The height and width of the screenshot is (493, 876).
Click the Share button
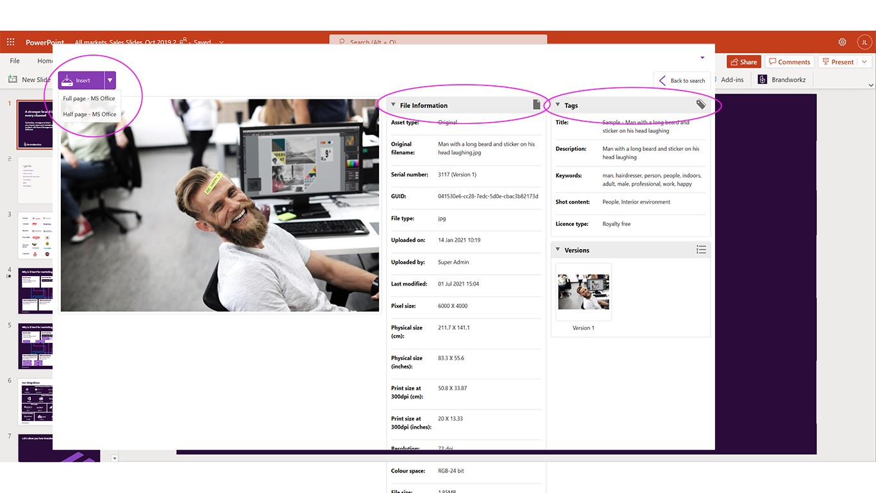(744, 62)
